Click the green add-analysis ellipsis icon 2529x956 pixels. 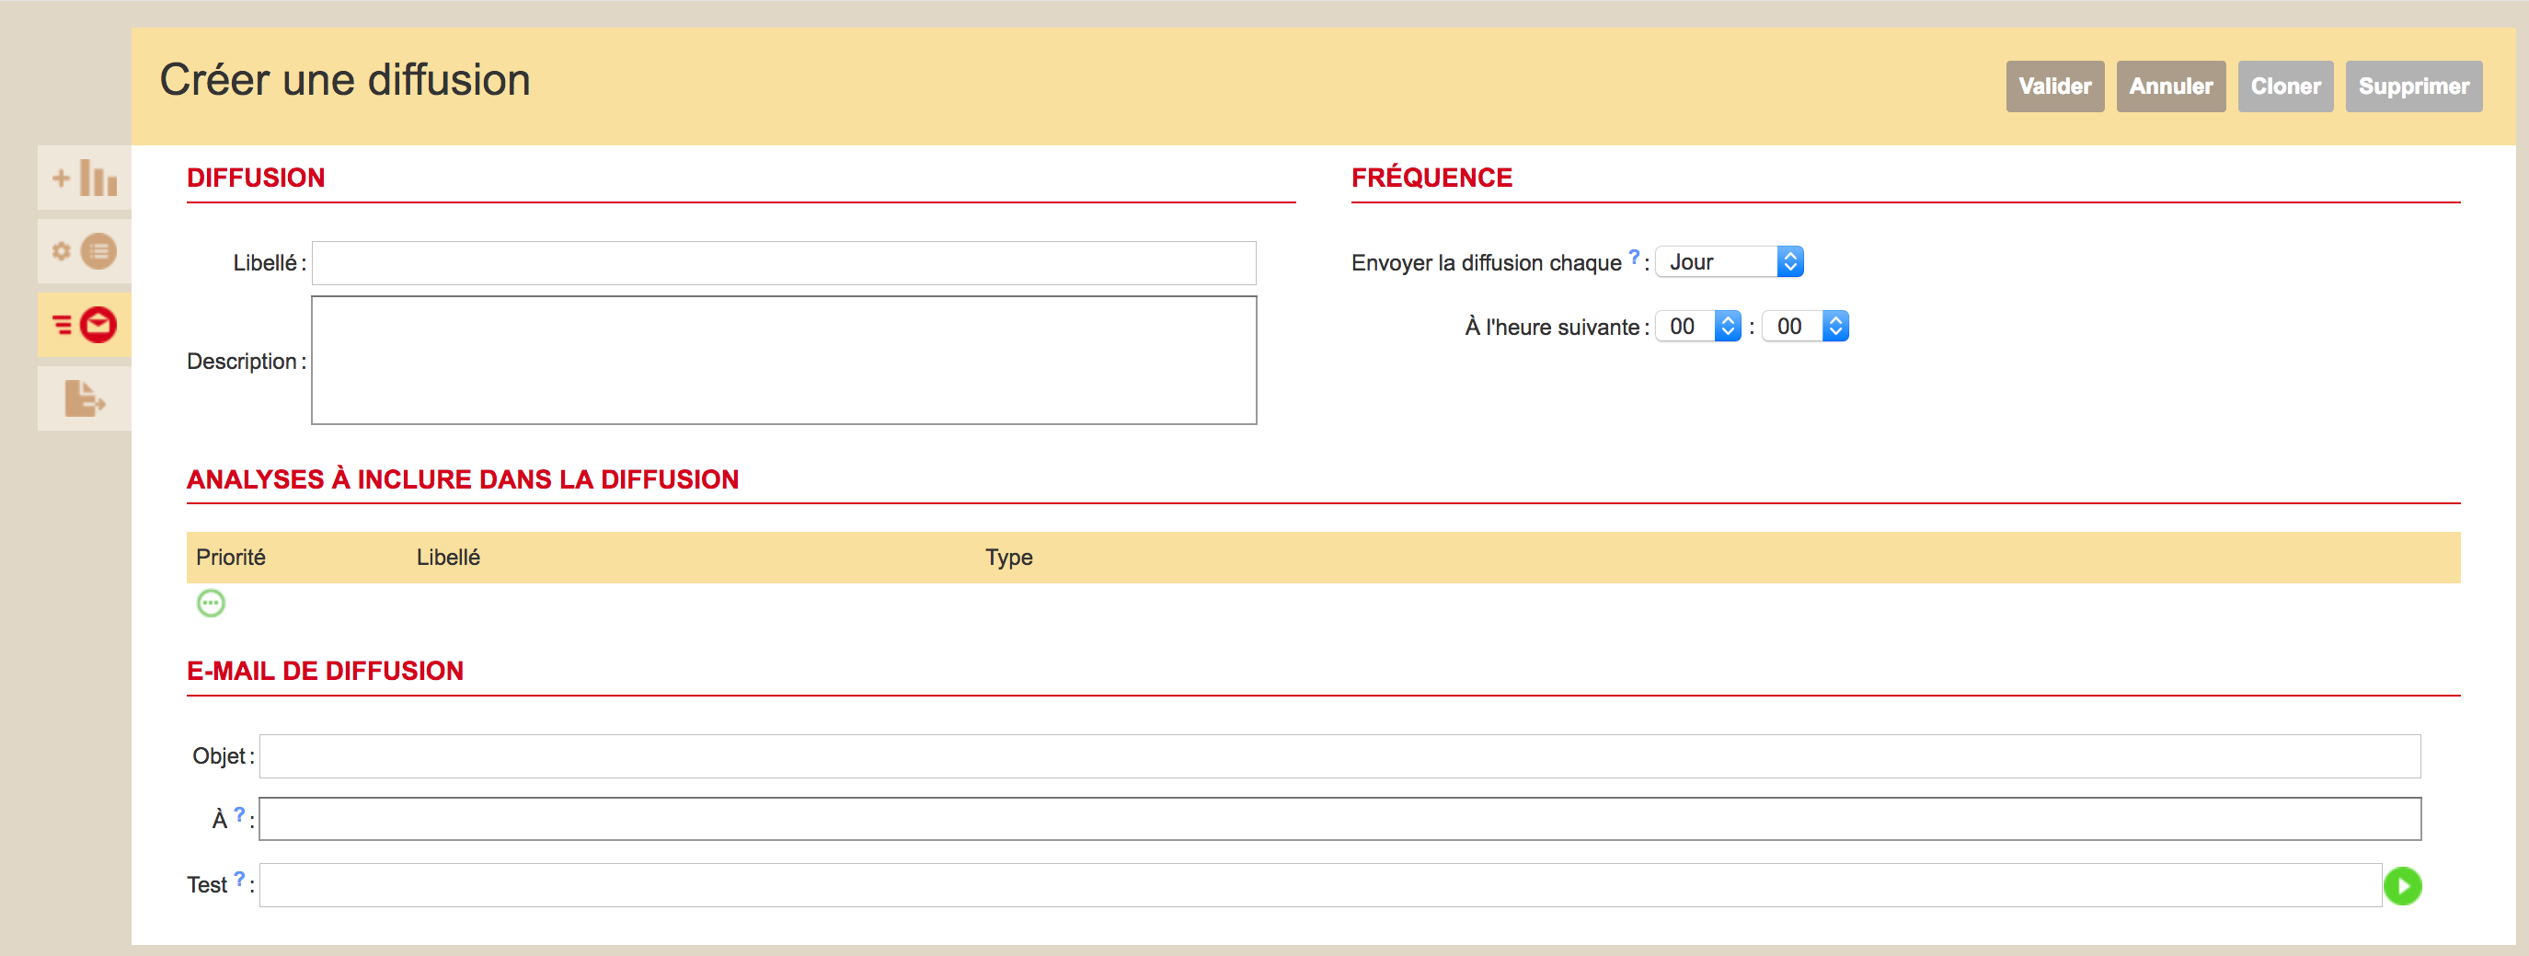coord(211,603)
